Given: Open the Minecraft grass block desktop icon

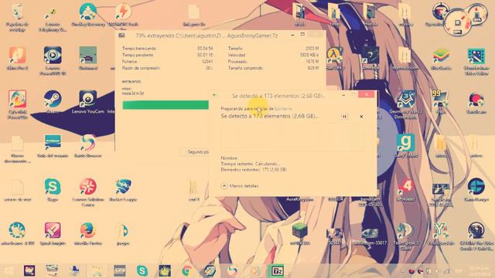Looking at the screenshot, I should (x=299, y=233).
